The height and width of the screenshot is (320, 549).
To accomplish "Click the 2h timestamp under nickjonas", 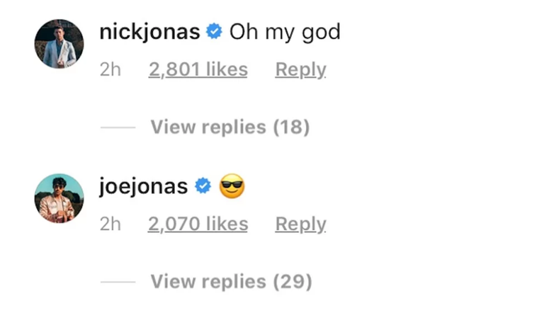I will pos(111,69).
